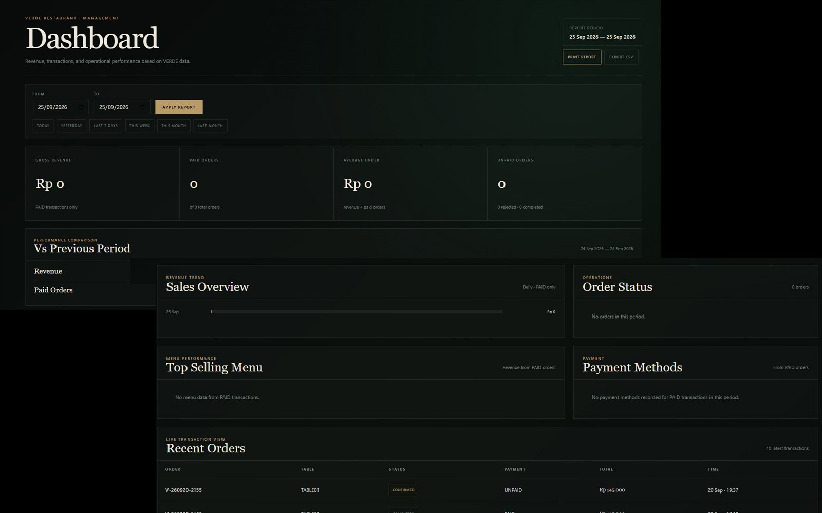The width and height of the screenshot is (822, 513).
Task: Click the Apply Report button
Action: (179, 107)
